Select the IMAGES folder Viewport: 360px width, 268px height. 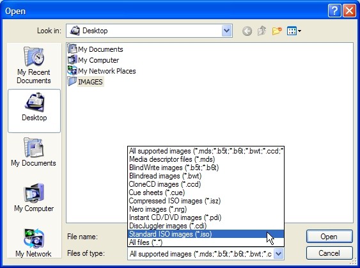(86, 81)
